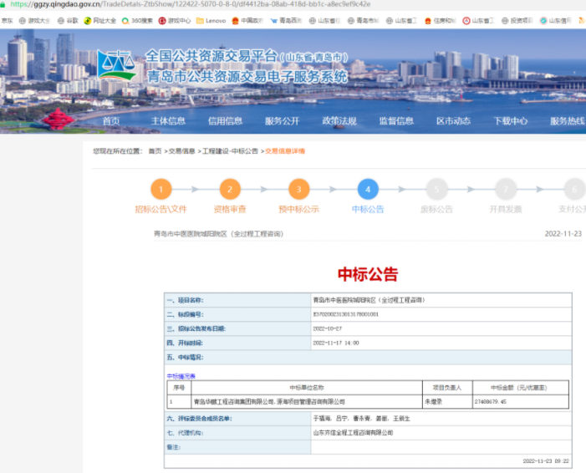
Task: Open the 360搜索 bookmark
Action: click(x=140, y=20)
